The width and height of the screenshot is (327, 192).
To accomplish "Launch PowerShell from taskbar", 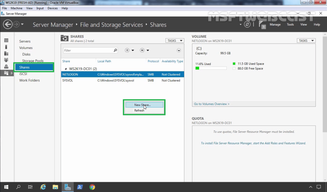I will click(x=80, y=187).
